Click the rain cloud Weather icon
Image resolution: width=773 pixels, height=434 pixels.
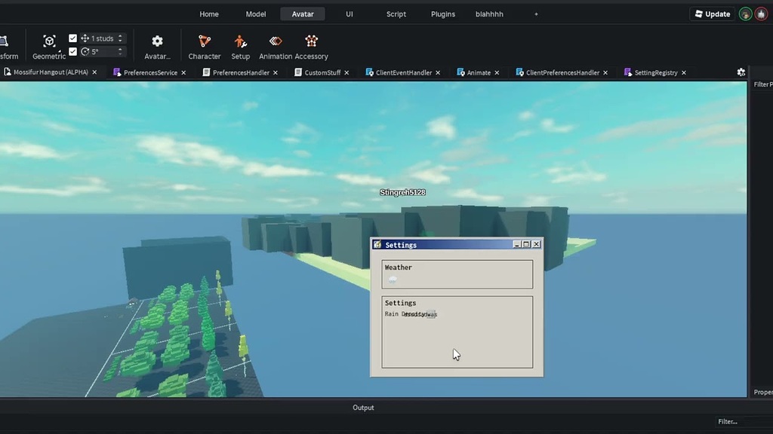393,279
